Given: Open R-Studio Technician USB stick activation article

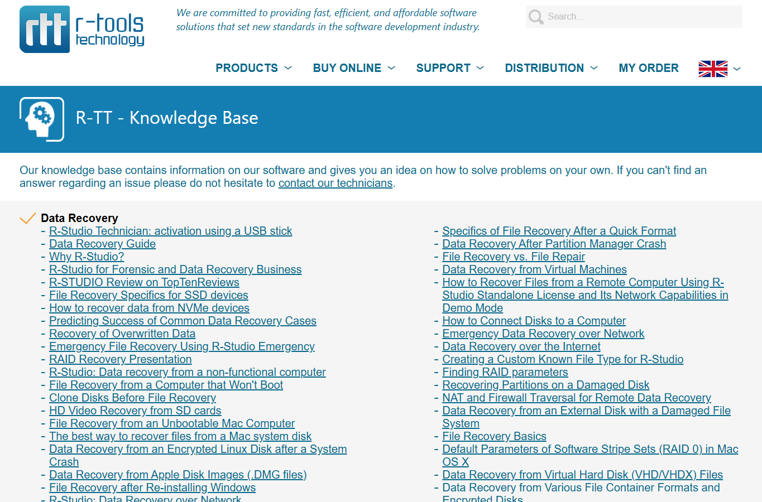Looking at the screenshot, I should pos(171,231).
